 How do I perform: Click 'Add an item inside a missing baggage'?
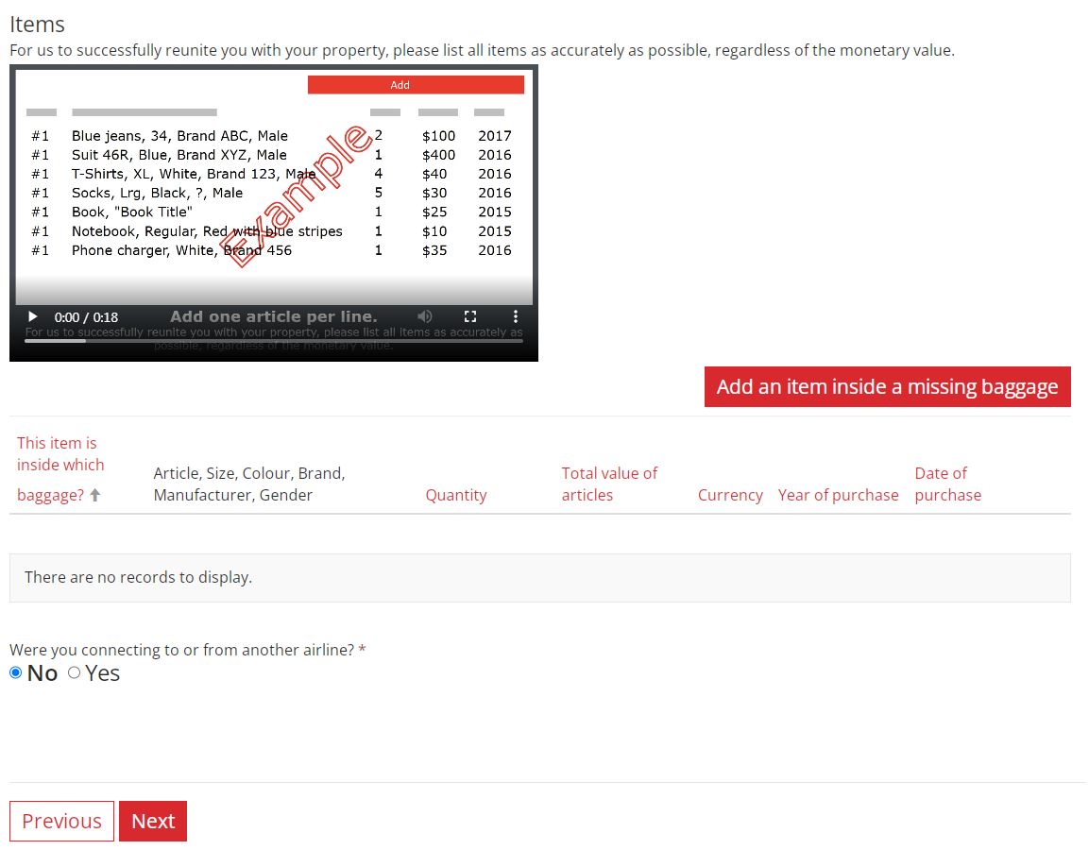coord(887,387)
